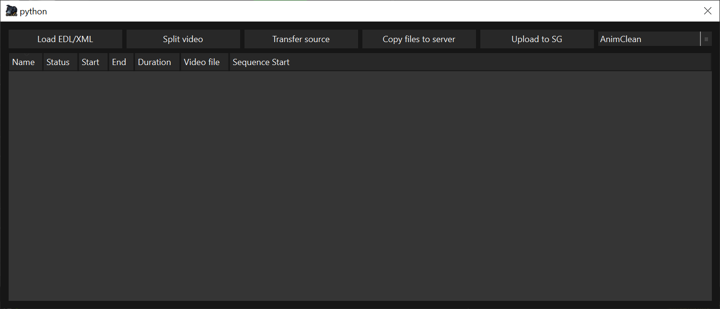Click the Upload to SG button
720x309 pixels.
tap(537, 39)
